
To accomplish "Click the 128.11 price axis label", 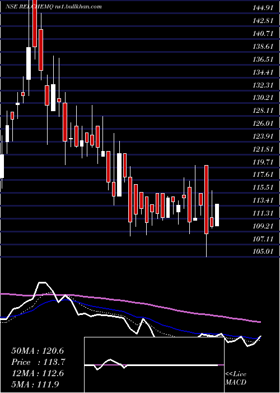I will (263, 111).
